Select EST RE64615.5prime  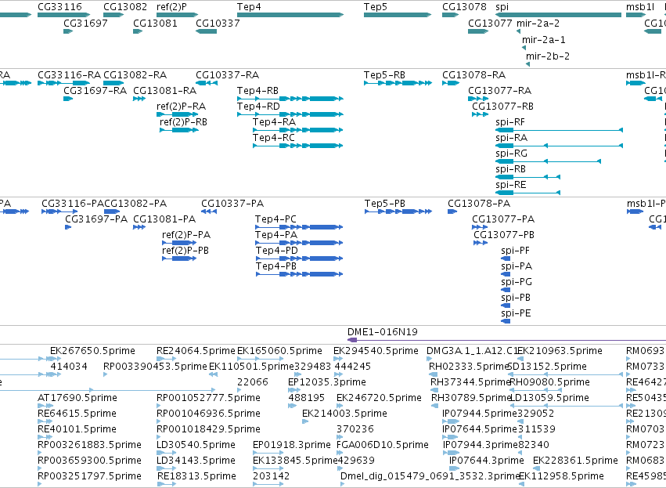tap(77, 414)
